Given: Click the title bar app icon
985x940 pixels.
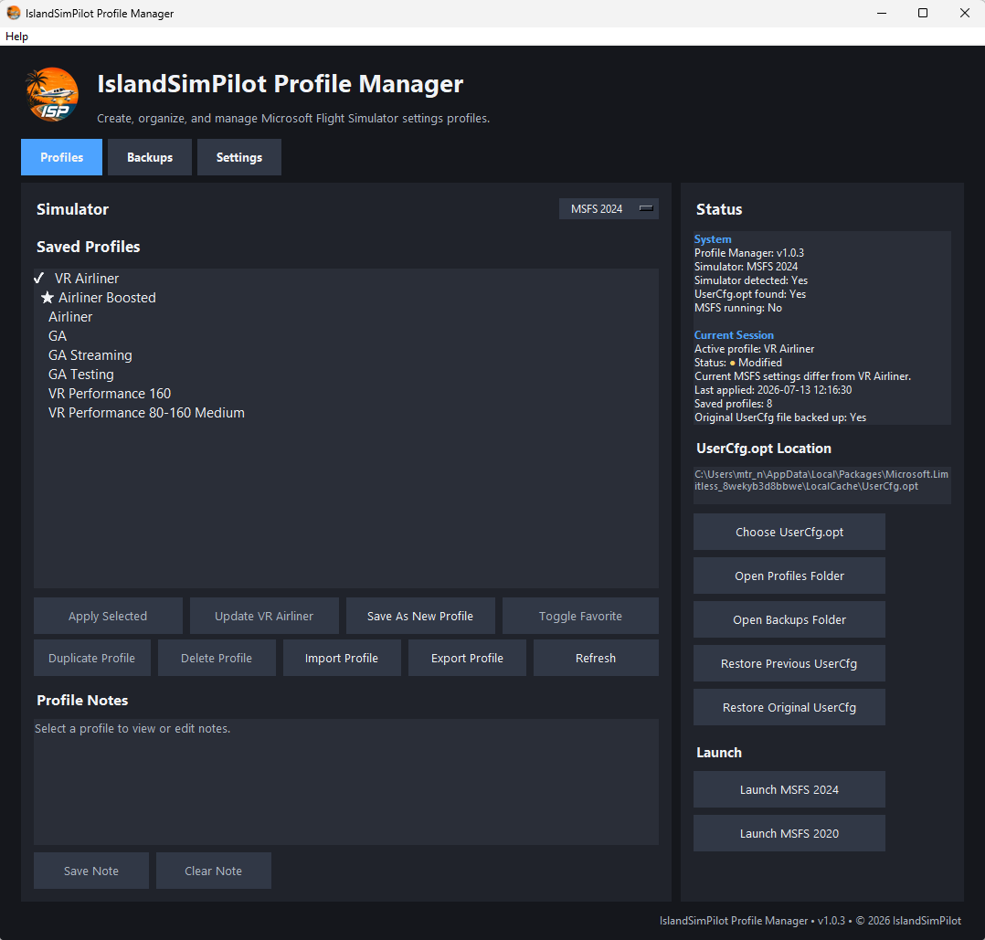Looking at the screenshot, I should (13, 13).
